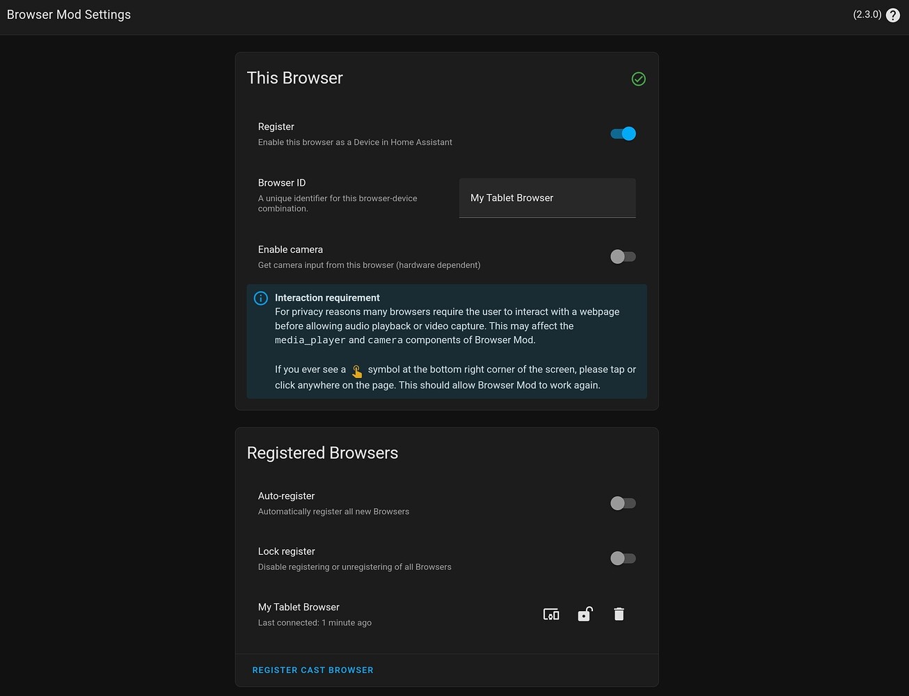Viewport: 909px width, 696px height.
Task: Select the My Tablet Browser entry
Action: [298, 606]
